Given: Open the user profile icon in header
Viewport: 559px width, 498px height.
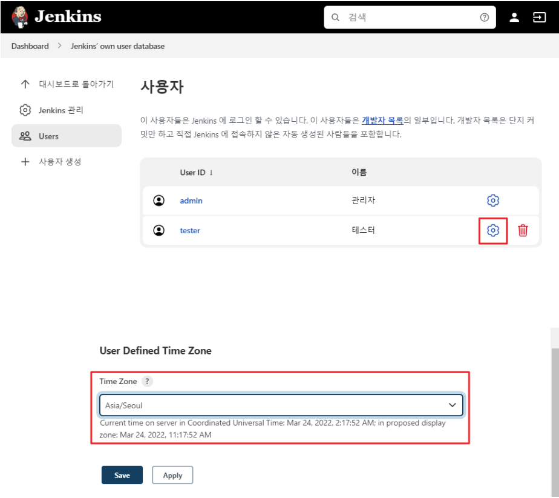Looking at the screenshot, I should point(514,17).
